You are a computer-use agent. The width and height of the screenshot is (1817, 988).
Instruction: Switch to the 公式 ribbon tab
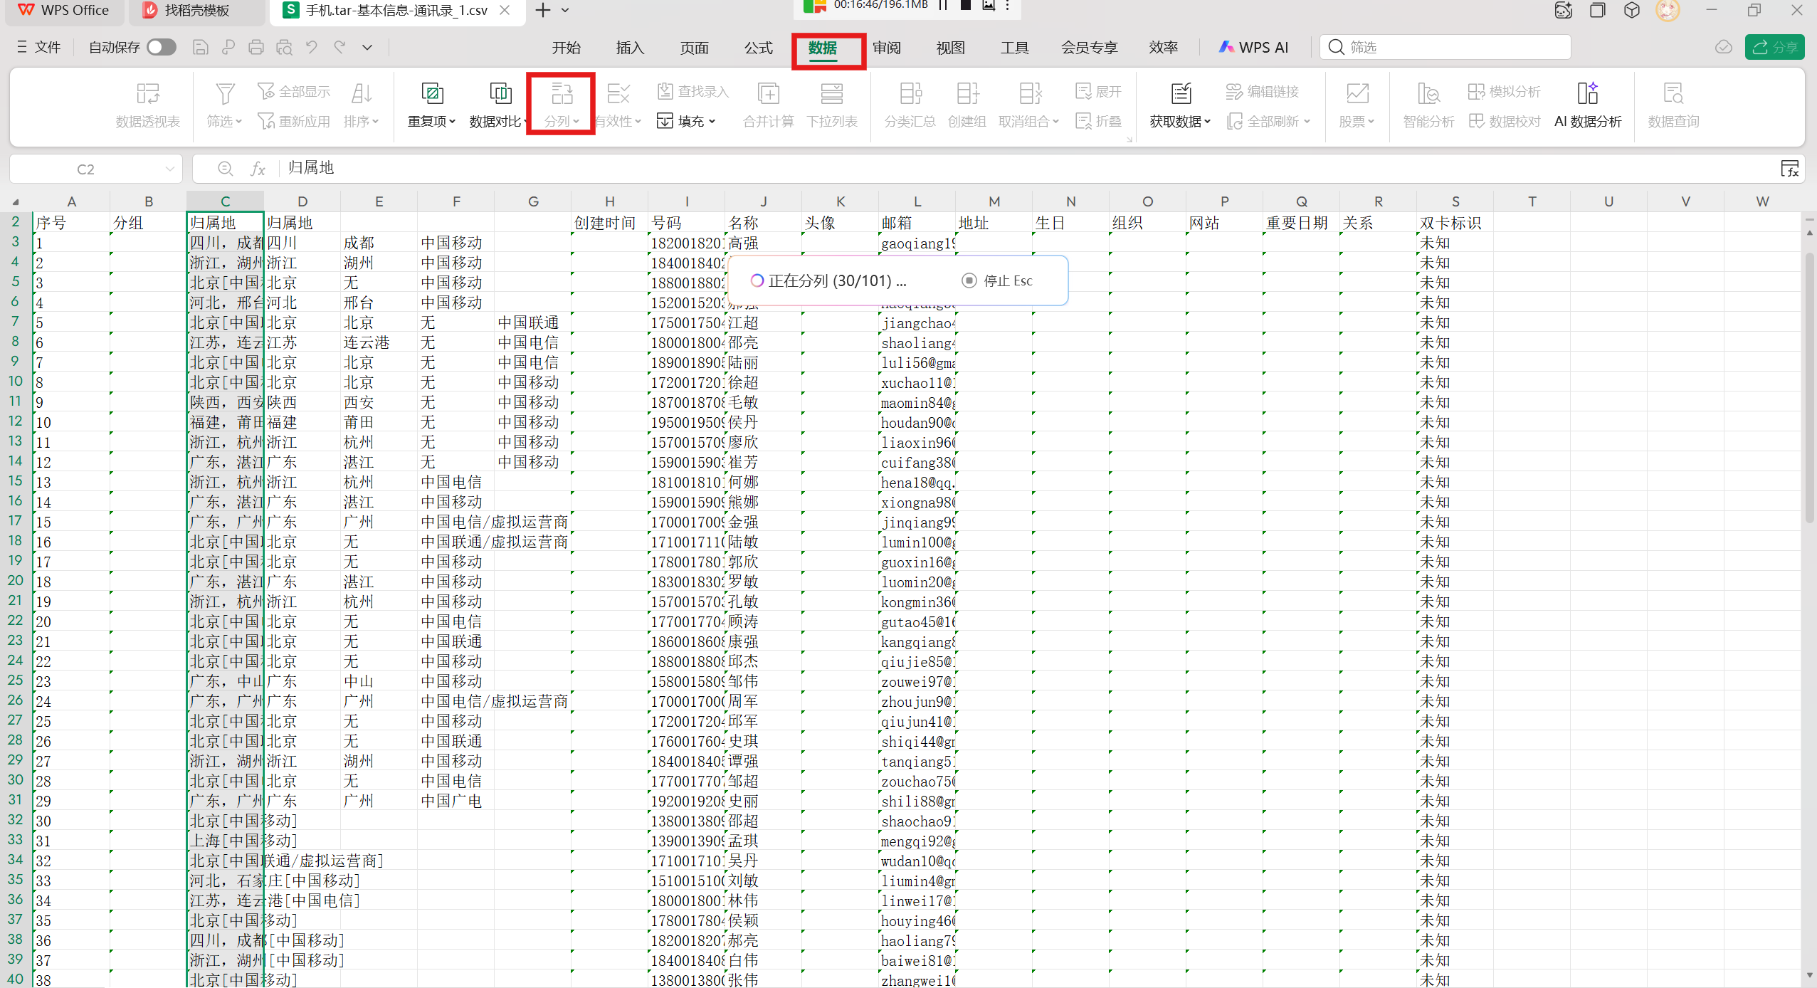point(758,48)
